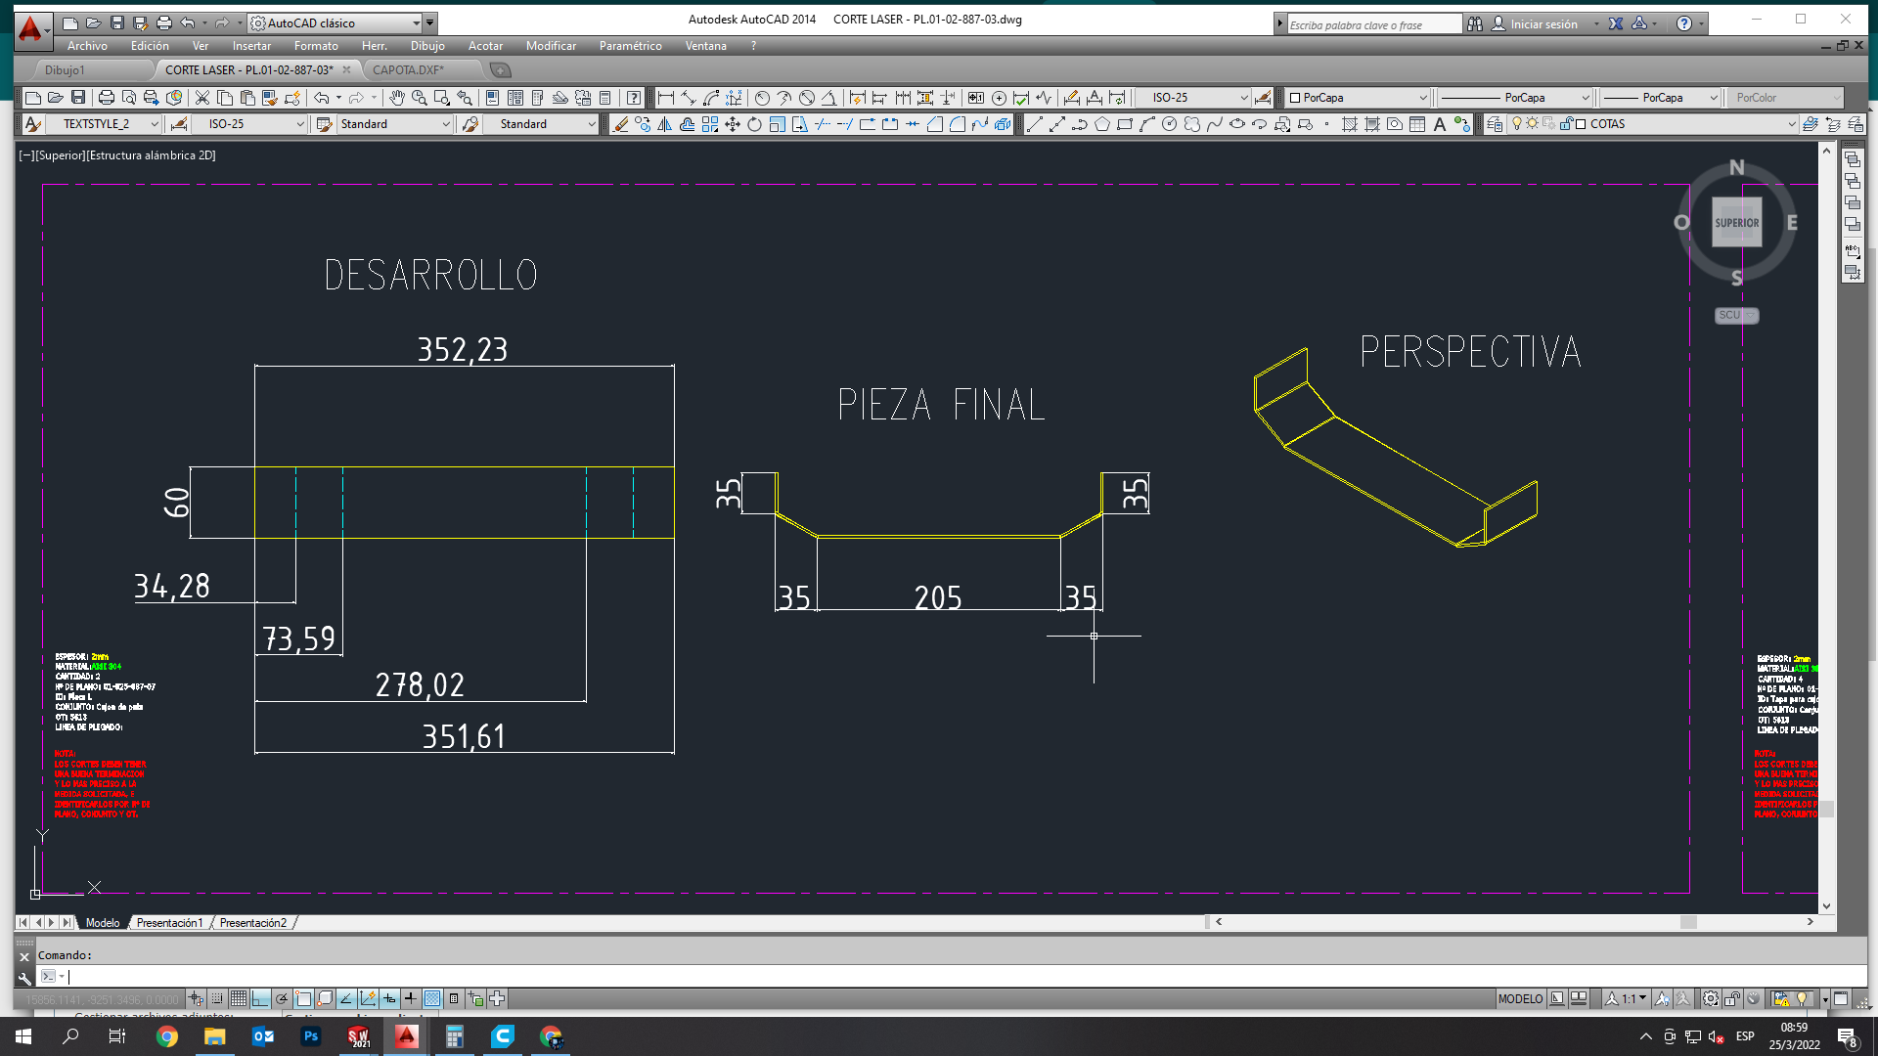Click the Iniciar sesión button
The width and height of the screenshot is (1878, 1056).
click(1543, 23)
